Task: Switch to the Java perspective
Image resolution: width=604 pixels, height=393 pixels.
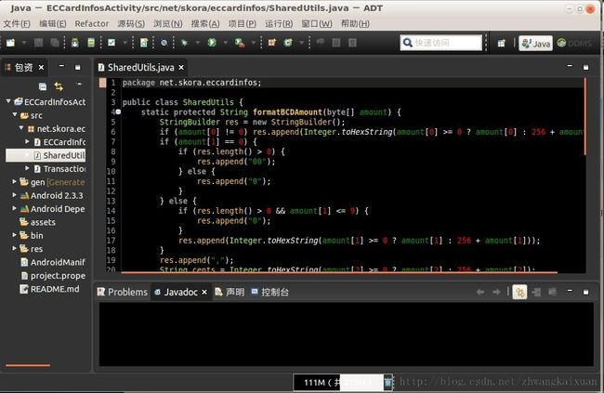Action: coord(536,44)
